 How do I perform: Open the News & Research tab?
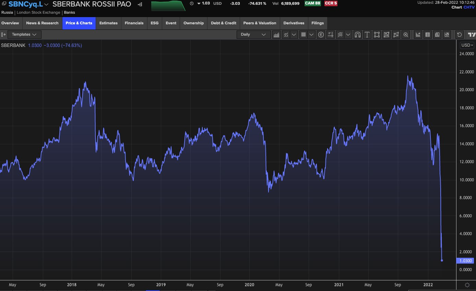[x=42, y=23]
